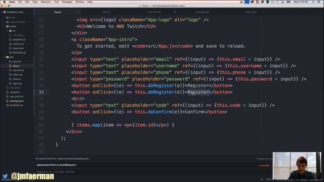Open the Apple menu
Viewport: 324px width, 182px height.
[5, 2]
